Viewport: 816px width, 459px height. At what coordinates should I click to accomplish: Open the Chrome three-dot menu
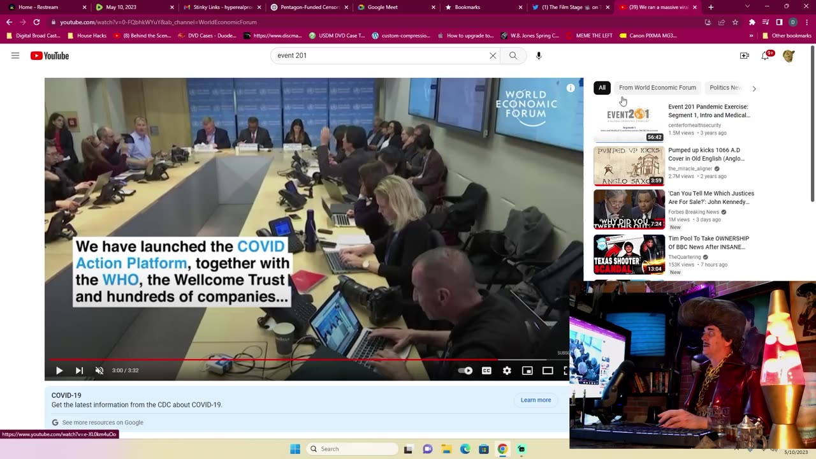pos(806,22)
